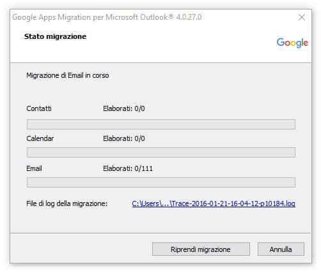Click the 'Contatti' label

[39, 108]
